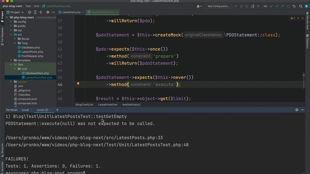
Task: Open LatestPostsTest.php:48 path link in terminal
Action: (x=97, y=145)
